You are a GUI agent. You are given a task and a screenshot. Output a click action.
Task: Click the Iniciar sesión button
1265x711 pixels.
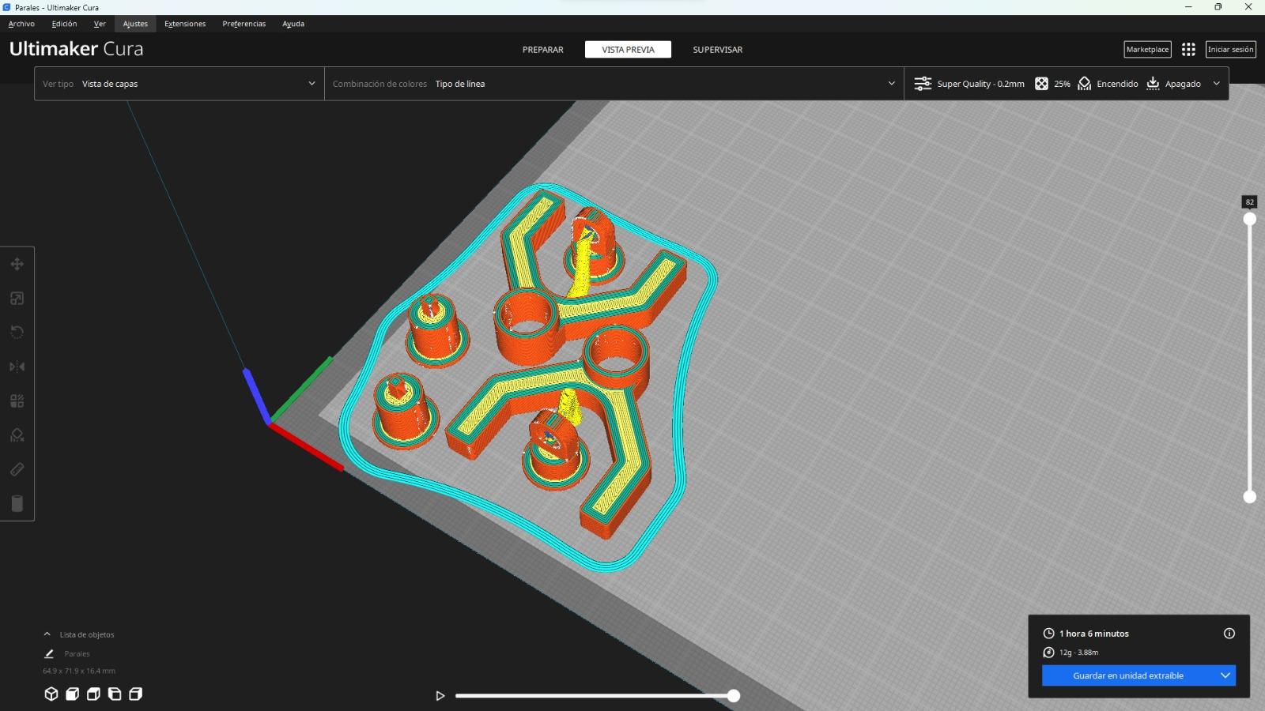pyautogui.click(x=1231, y=49)
